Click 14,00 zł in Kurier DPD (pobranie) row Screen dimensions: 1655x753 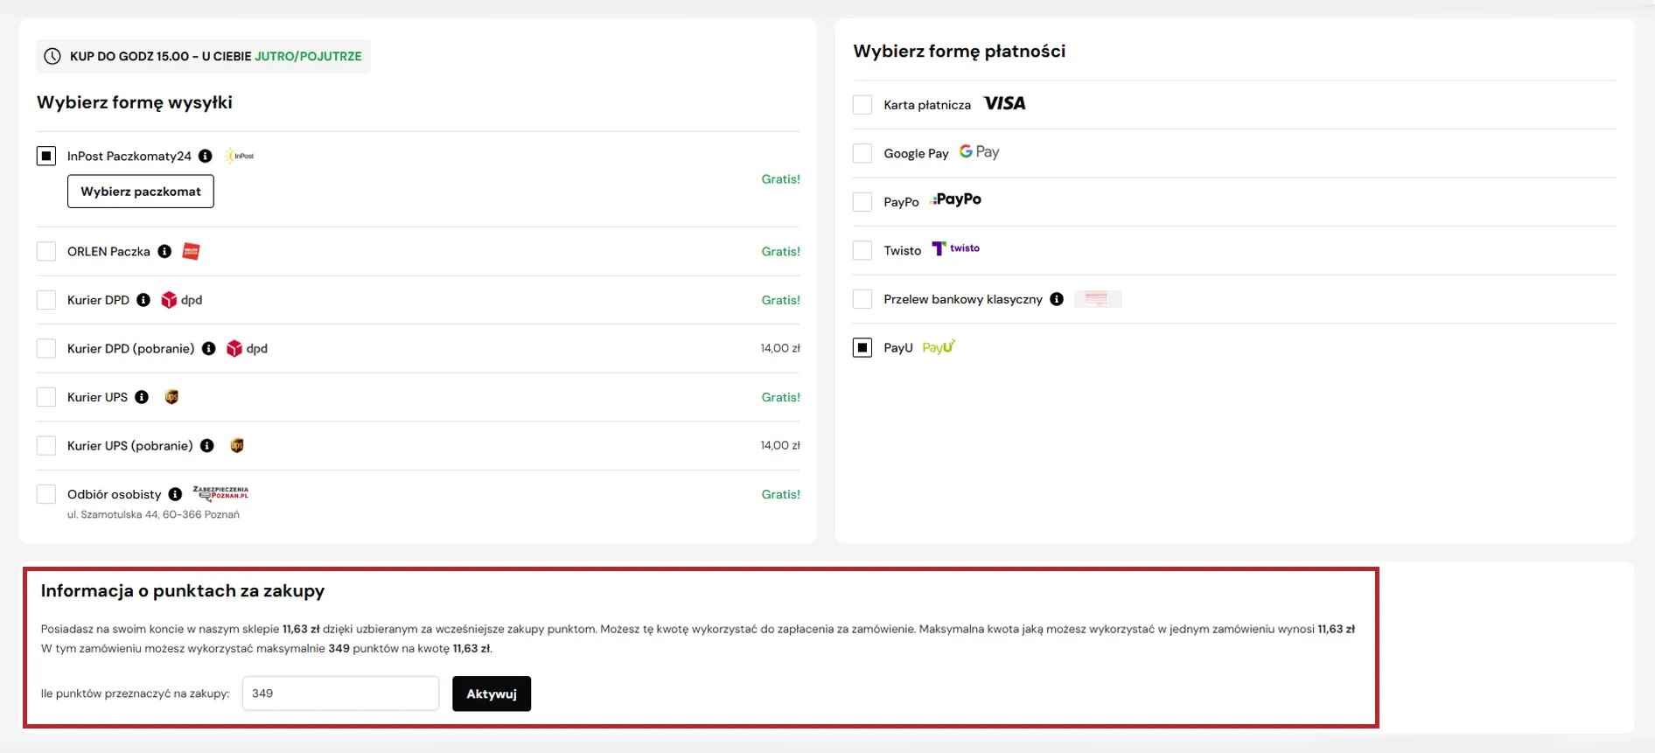780,348
